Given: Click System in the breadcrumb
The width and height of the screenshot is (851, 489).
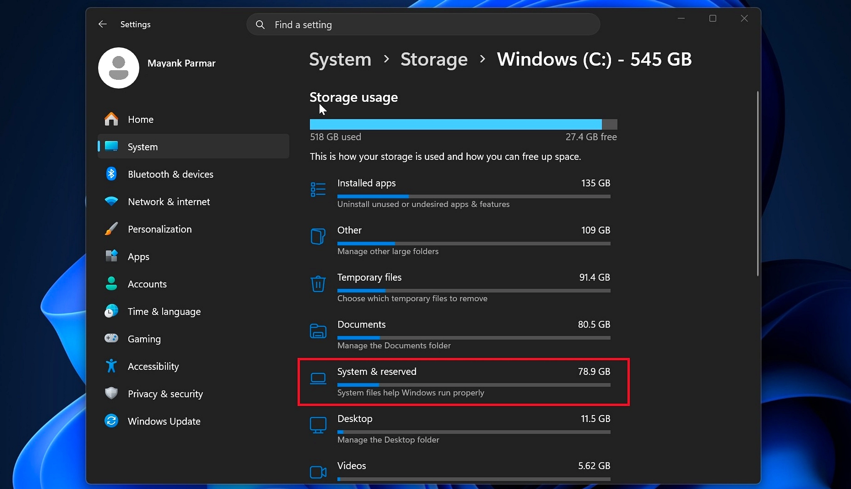Looking at the screenshot, I should coord(340,59).
